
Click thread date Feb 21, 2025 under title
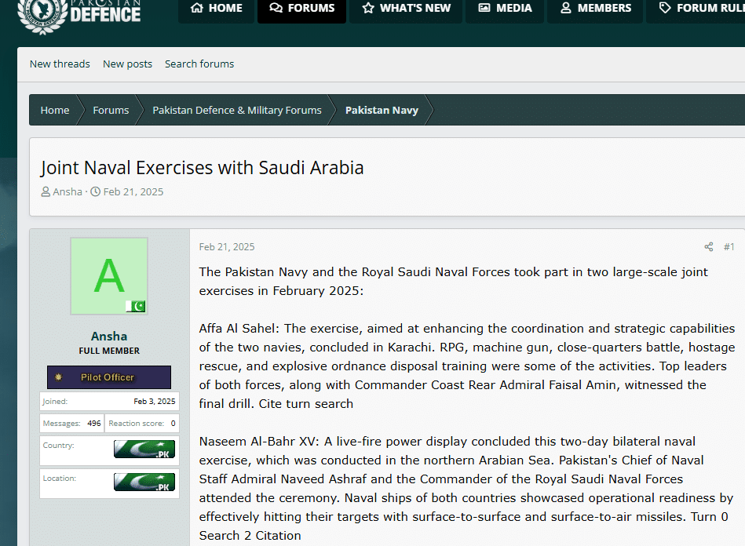click(133, 192)
